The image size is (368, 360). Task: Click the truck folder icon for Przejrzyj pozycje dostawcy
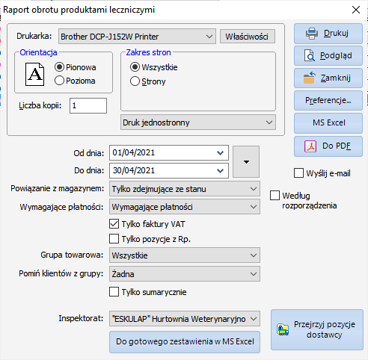point(283,329)
